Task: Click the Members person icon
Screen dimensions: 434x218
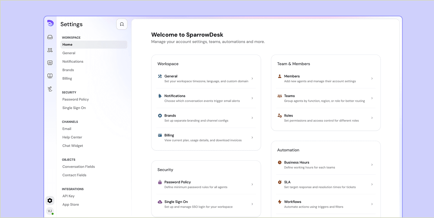Action: [279, 76]
